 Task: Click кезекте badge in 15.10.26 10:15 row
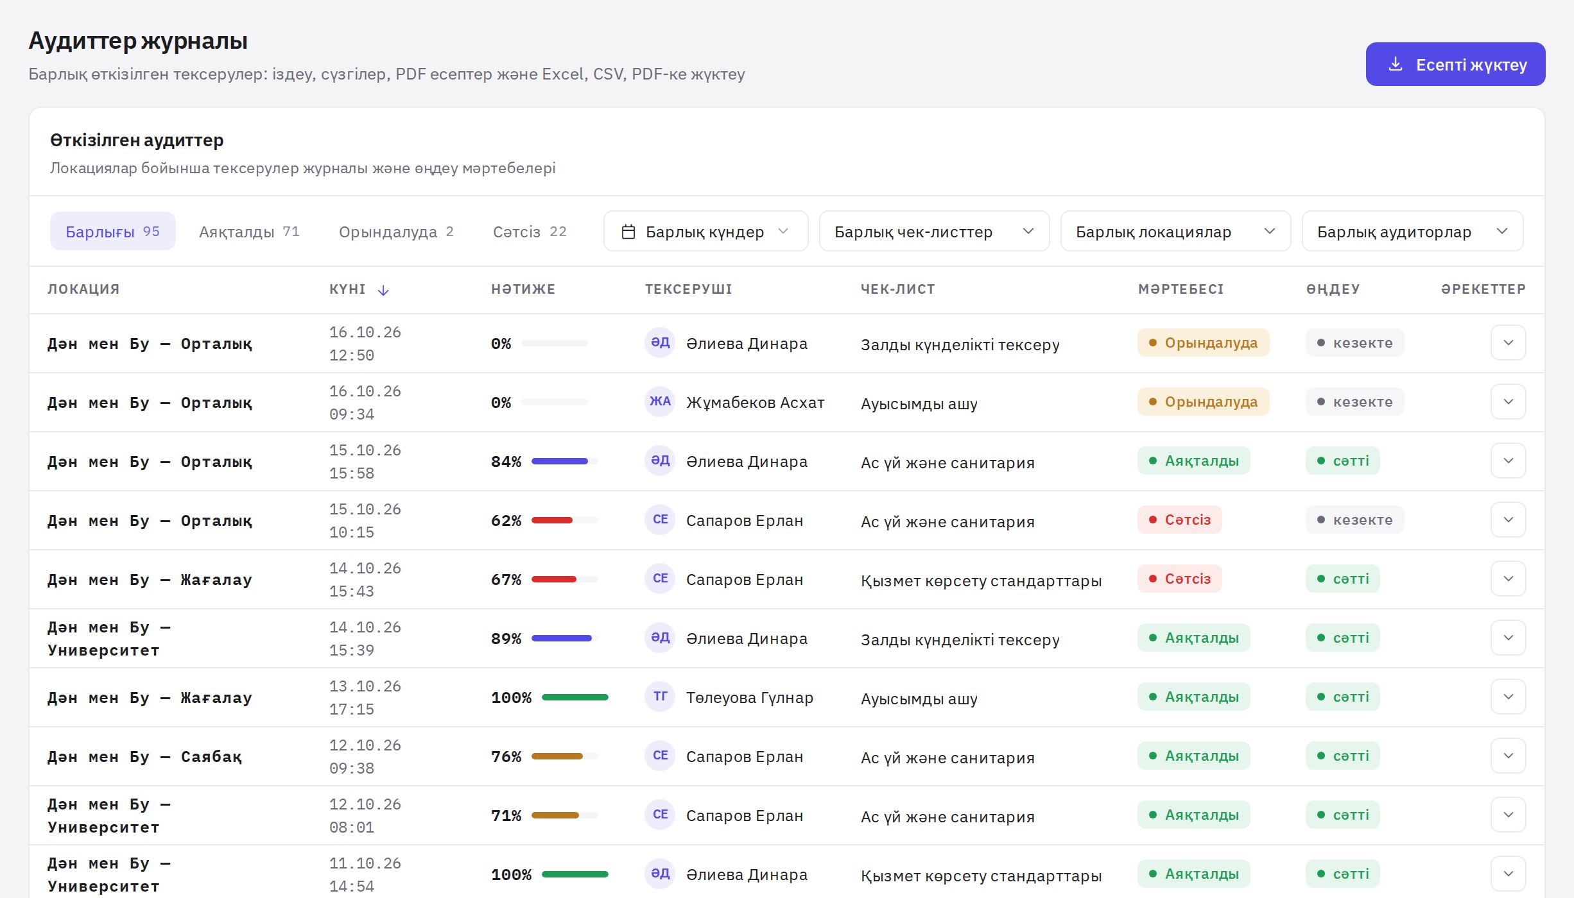click(x=1354, y=520)
